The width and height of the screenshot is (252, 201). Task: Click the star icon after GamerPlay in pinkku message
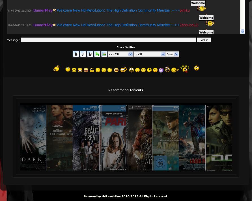coord(55,10)
